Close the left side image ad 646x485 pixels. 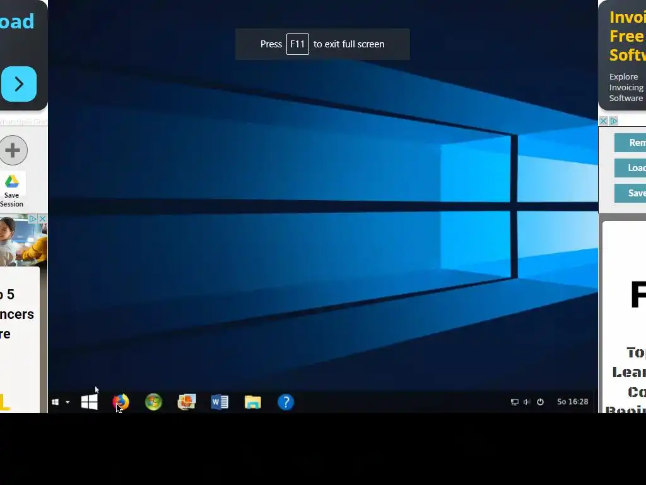tap(42, 219)
